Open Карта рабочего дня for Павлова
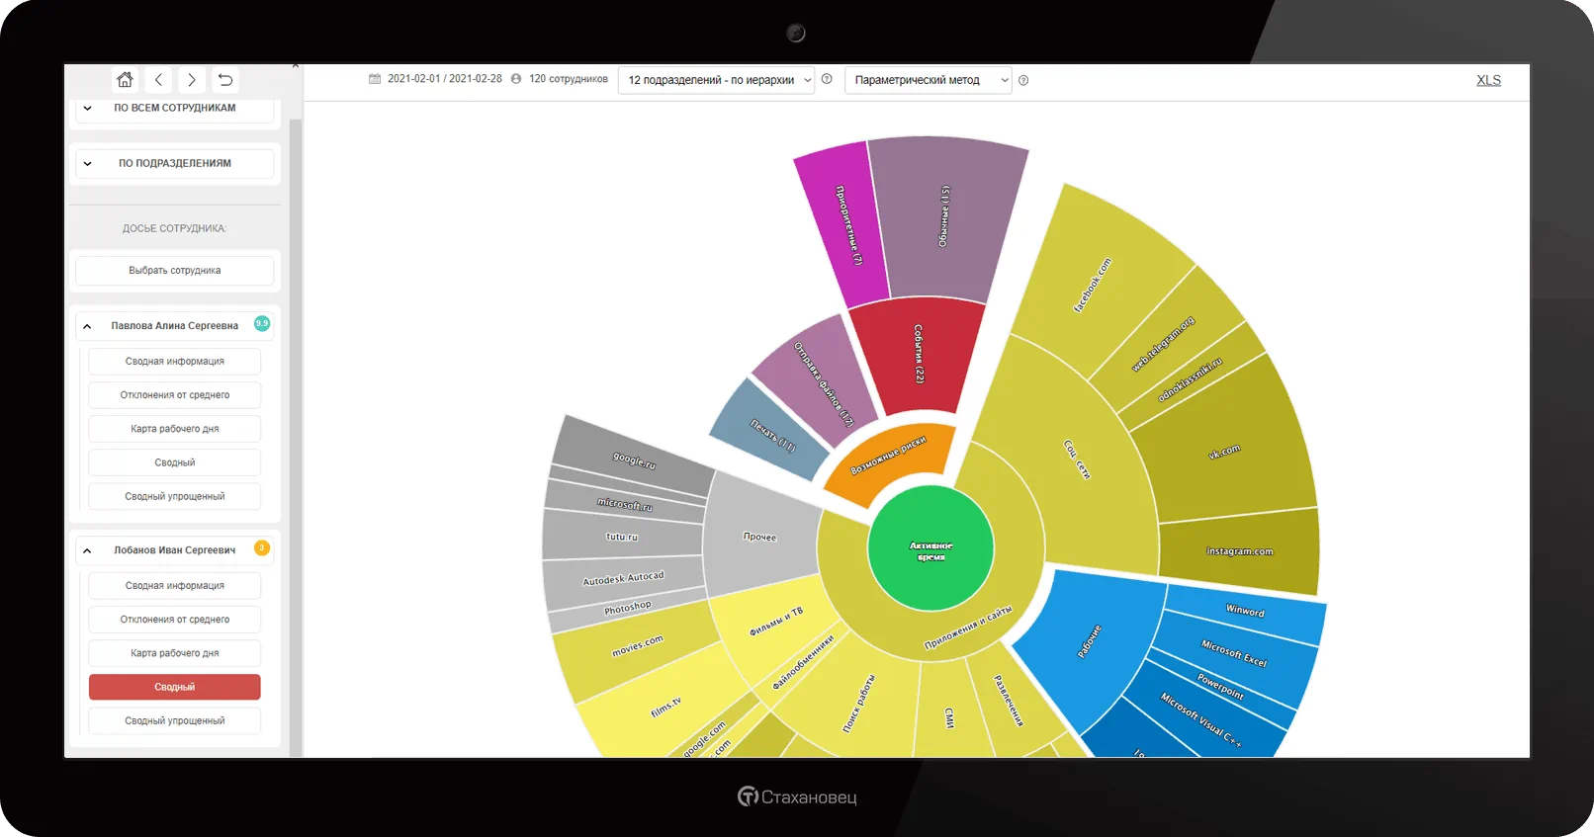Screen dimensions: 1594x837 pyautogui.click(x=175, y=429)
